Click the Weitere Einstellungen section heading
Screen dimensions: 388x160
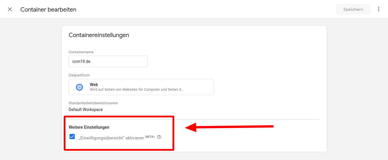pos(89,127)
